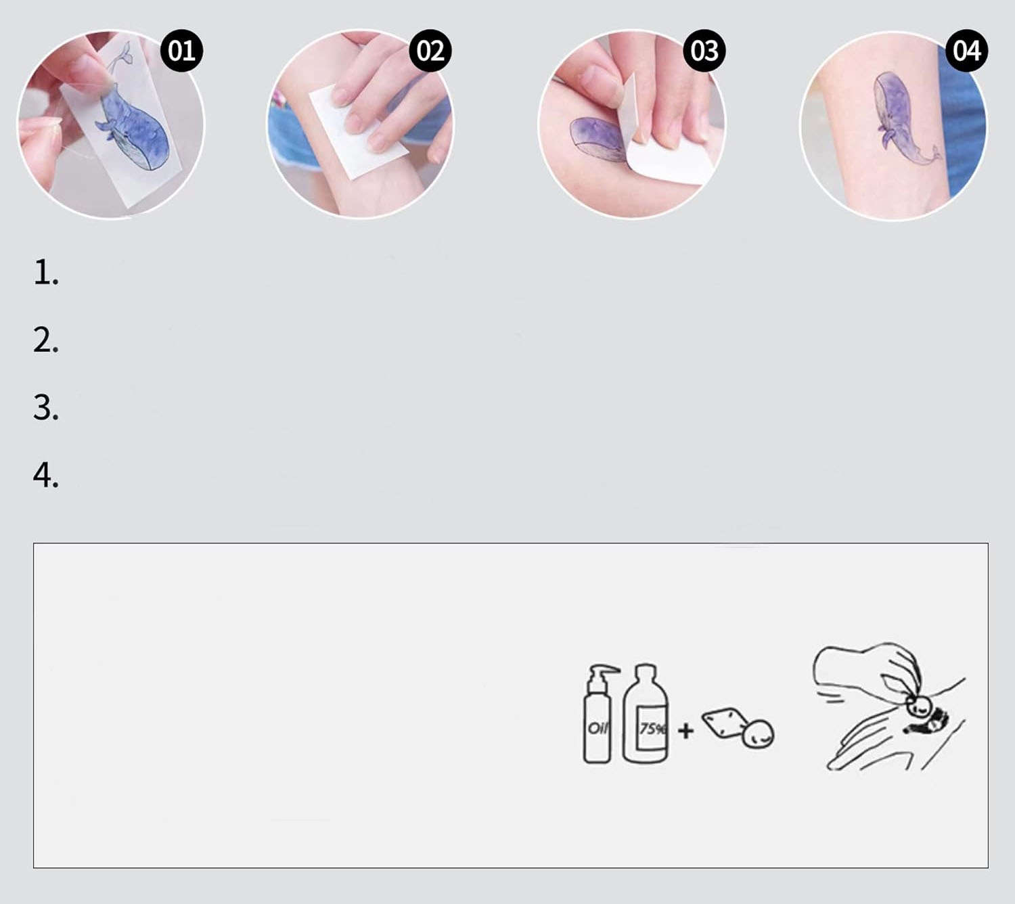1015x904 pixels.
Task: Click the Oil pump bottle icon
Action: (599, 714)
